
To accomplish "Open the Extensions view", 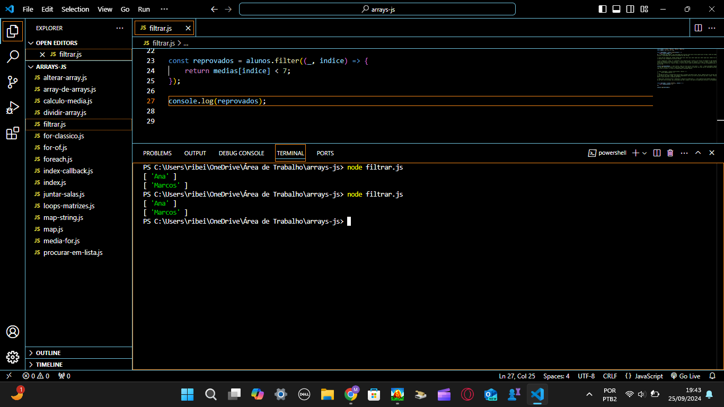I will click(x=13, y=134).
